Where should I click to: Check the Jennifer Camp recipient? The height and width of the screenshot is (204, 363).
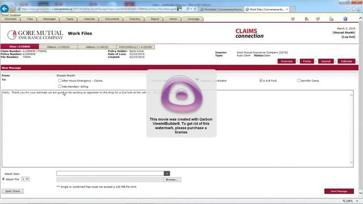(x=298, y=80)
